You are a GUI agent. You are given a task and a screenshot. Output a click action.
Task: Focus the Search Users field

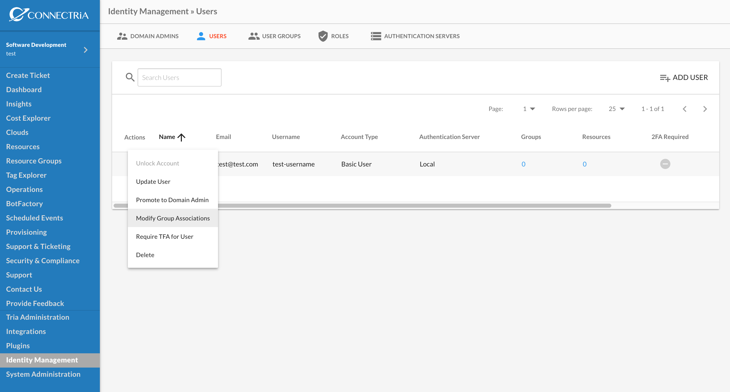pos(179,77)
